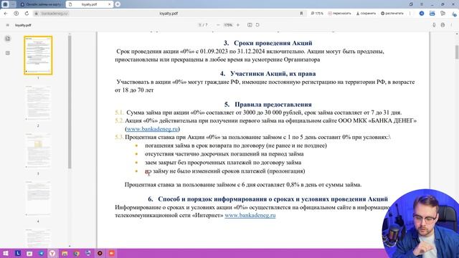Open Yandex Browser taskbar icon
The width and height of the screenshot is (459, 258).
[x=52, y=253]
